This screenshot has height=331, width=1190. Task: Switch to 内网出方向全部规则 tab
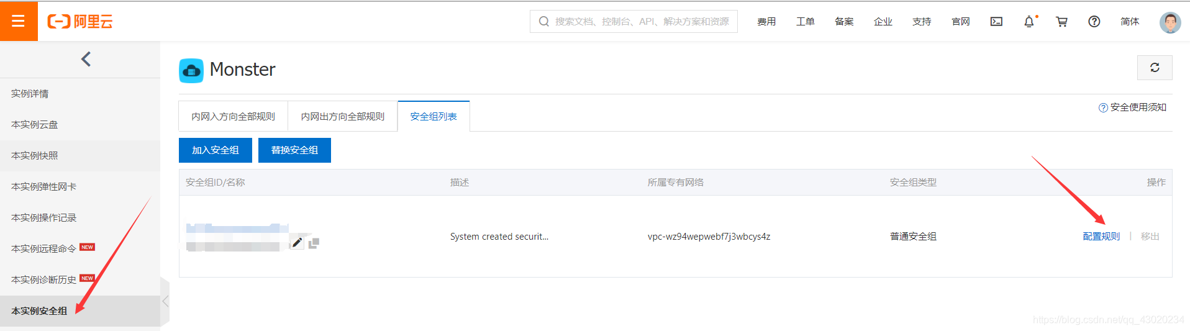coord(343,116)
